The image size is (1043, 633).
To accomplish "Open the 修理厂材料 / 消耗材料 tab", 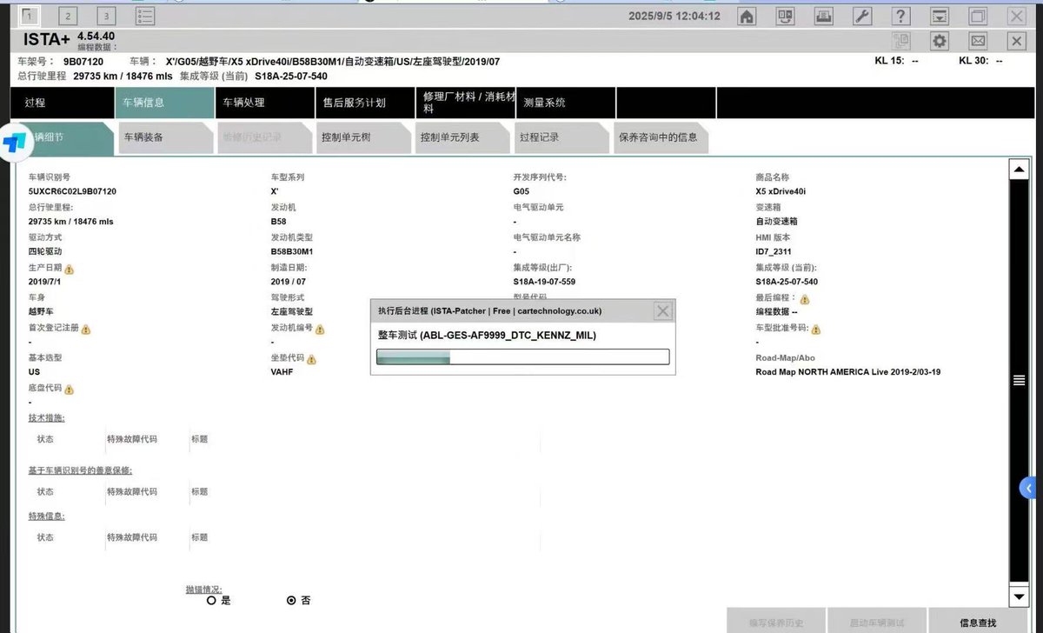I will pos(466,103).
